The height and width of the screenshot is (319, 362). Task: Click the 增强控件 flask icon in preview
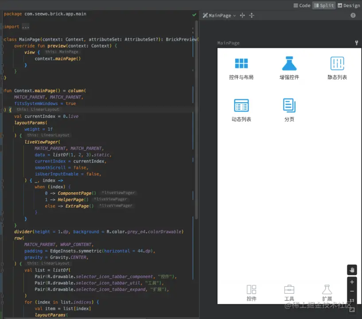point(289,63)
